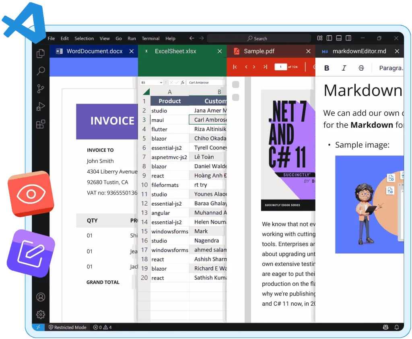Select the Search icon in the activity bar

point(40,71)
